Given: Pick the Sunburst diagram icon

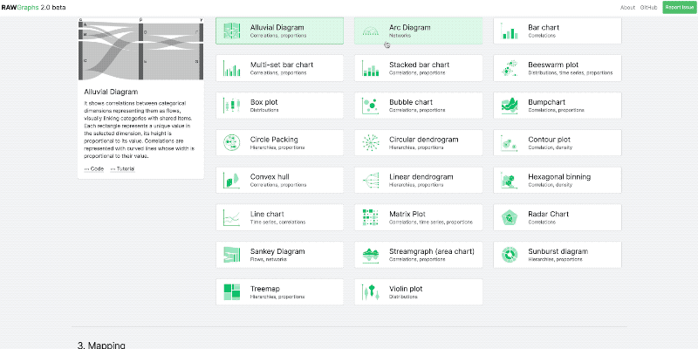Looking at the screenshot, I should coord(510,255).
